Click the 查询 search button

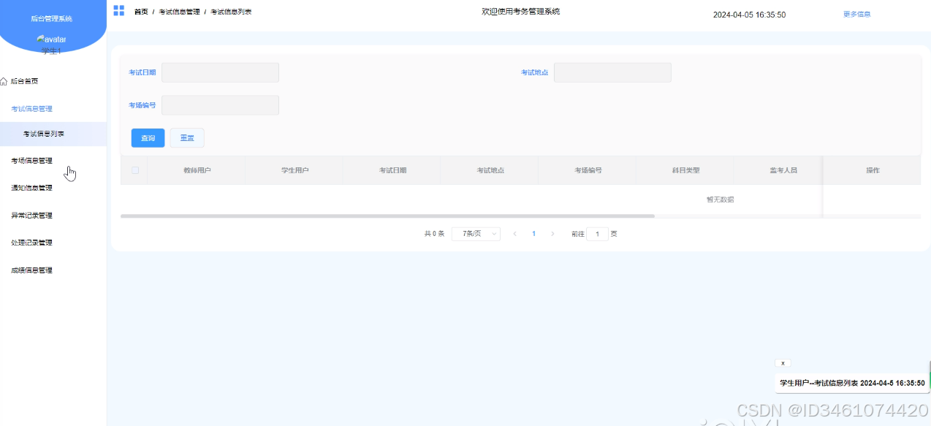(148, 138)
